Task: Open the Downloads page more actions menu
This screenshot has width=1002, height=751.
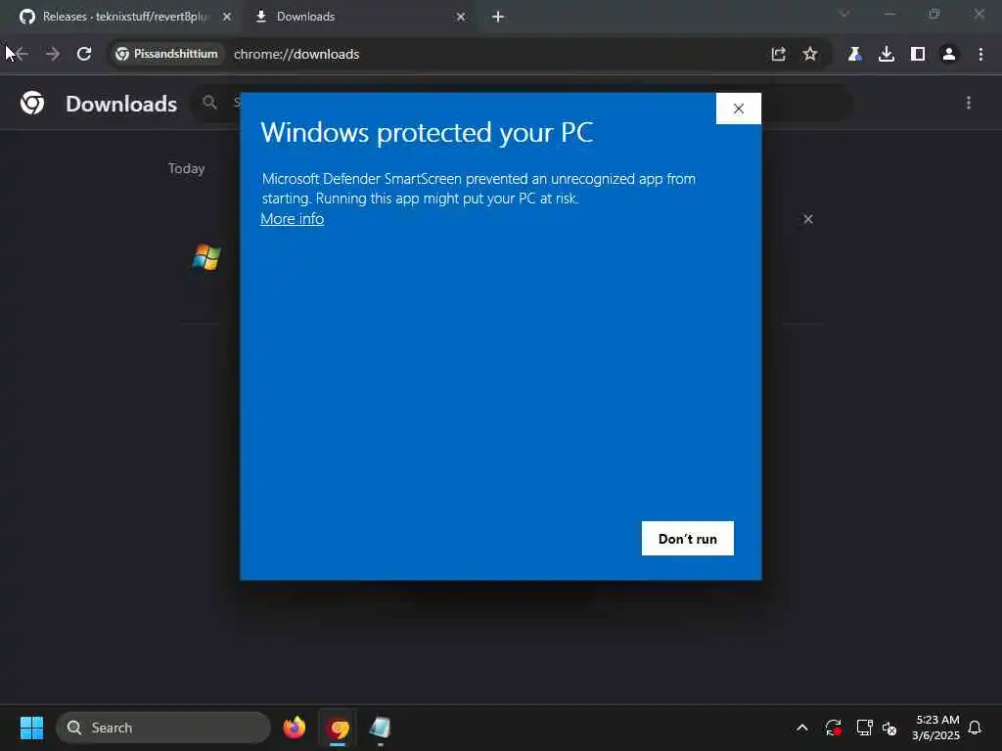Action: pyautogui.click(x=969, y=103)
